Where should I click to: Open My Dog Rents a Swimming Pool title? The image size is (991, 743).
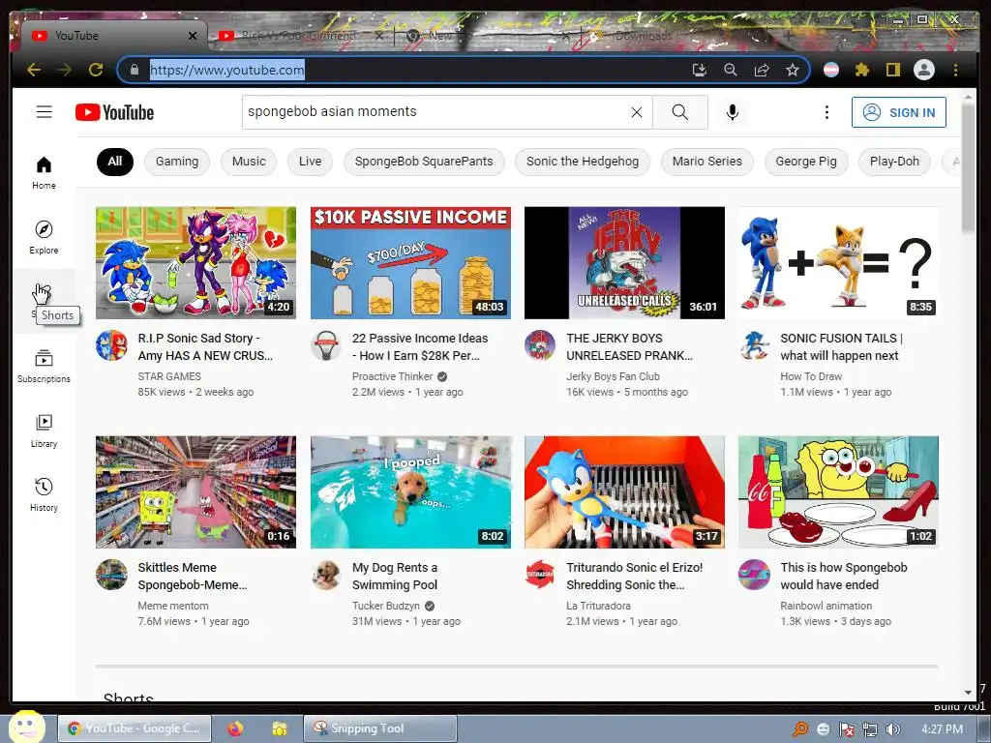pos(395,577)
